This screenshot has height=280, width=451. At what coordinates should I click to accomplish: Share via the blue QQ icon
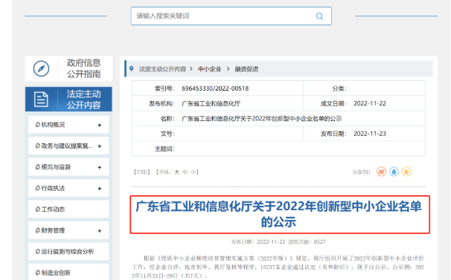tap(394, 172)
